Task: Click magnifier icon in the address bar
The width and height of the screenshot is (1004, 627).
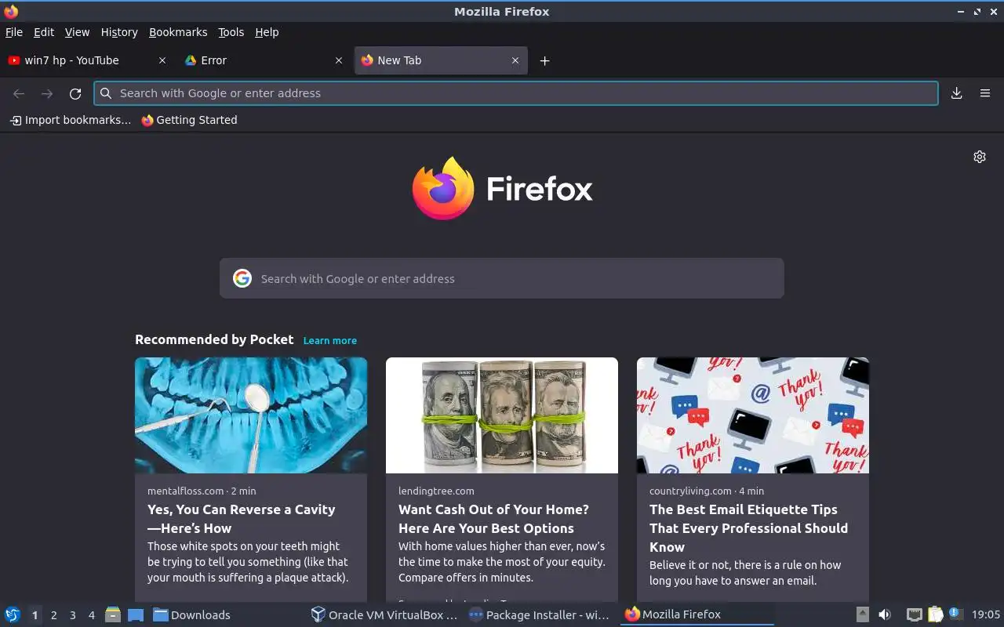Action: (x=106, y=93)
